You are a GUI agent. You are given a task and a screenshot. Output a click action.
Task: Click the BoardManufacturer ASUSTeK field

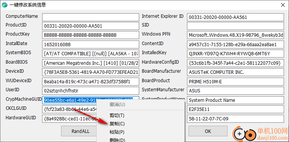pyautogui.click(x=236, y=72)
